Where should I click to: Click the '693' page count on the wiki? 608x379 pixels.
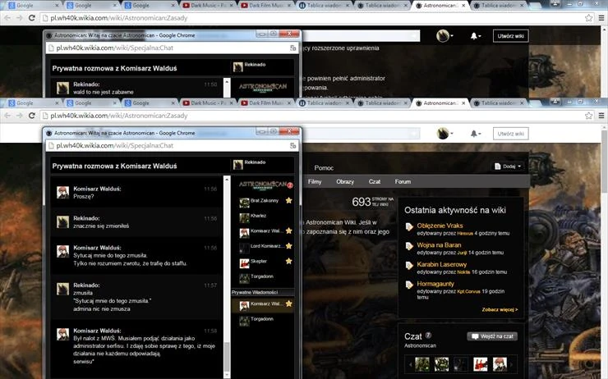[x=362, y=202]
